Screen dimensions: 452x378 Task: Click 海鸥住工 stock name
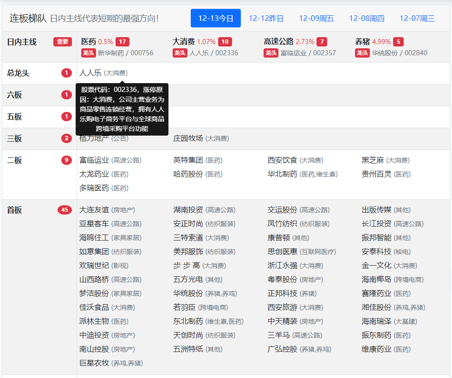(x=94, y=237)
